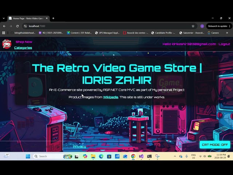This screenshot has width=233, height=175.
Task: Click the Retro Games logo
Action: point(7,44)
